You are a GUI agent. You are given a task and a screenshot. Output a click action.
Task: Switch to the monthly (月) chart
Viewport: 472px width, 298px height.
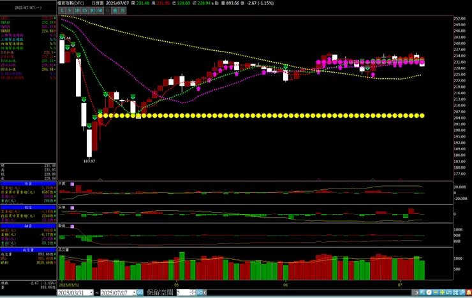(122, 11)
